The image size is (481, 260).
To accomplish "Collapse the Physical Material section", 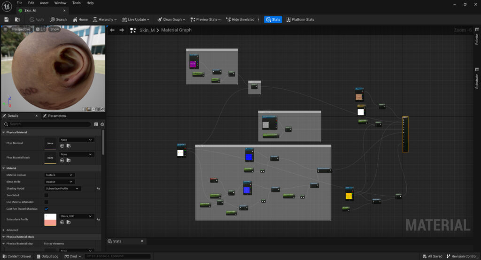I will click(4, 132).
